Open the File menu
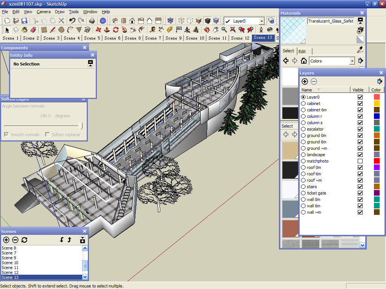The width and height of the screenshot is (386, 289). 5,12
